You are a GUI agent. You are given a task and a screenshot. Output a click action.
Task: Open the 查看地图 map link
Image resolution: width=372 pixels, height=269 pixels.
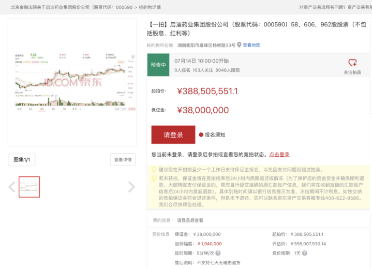click(x=251, y=46)
